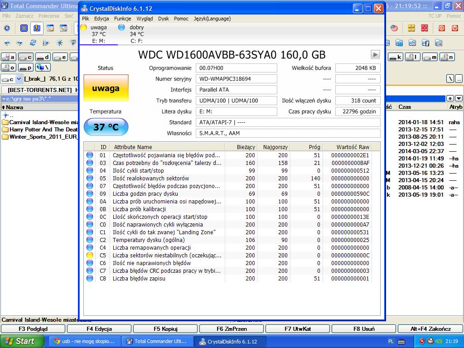Refresh the panel with the blue circular arrows icon

pyautogui.click(x=33, y=43)
